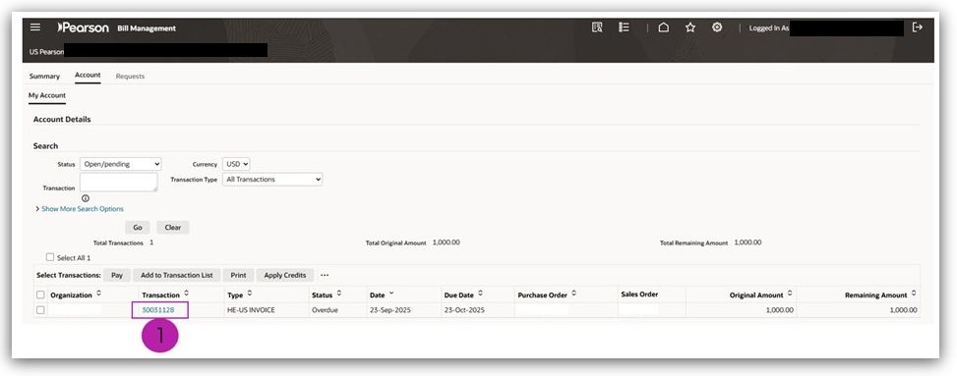This screenshot has width=957, height=376.
Task: Switch to the Summary tab
Action: click(44, 77)
